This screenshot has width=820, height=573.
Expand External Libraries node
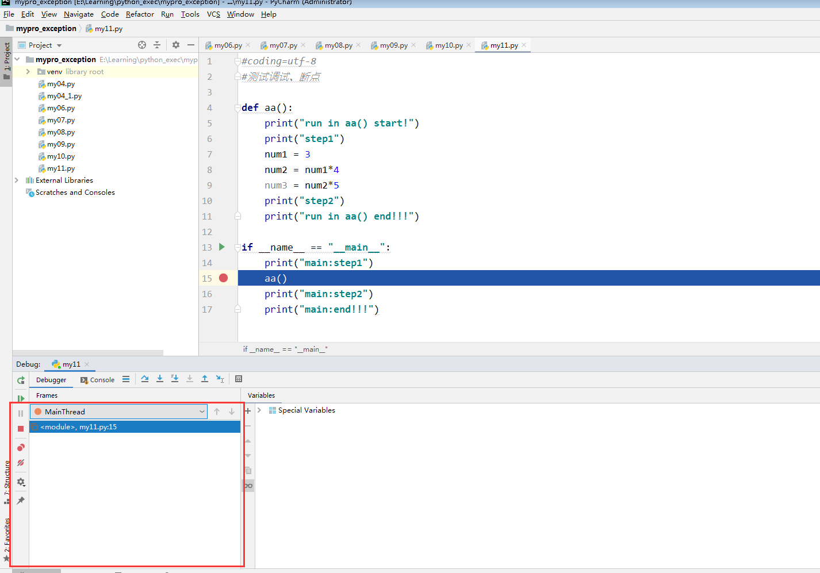pos(17,180)
